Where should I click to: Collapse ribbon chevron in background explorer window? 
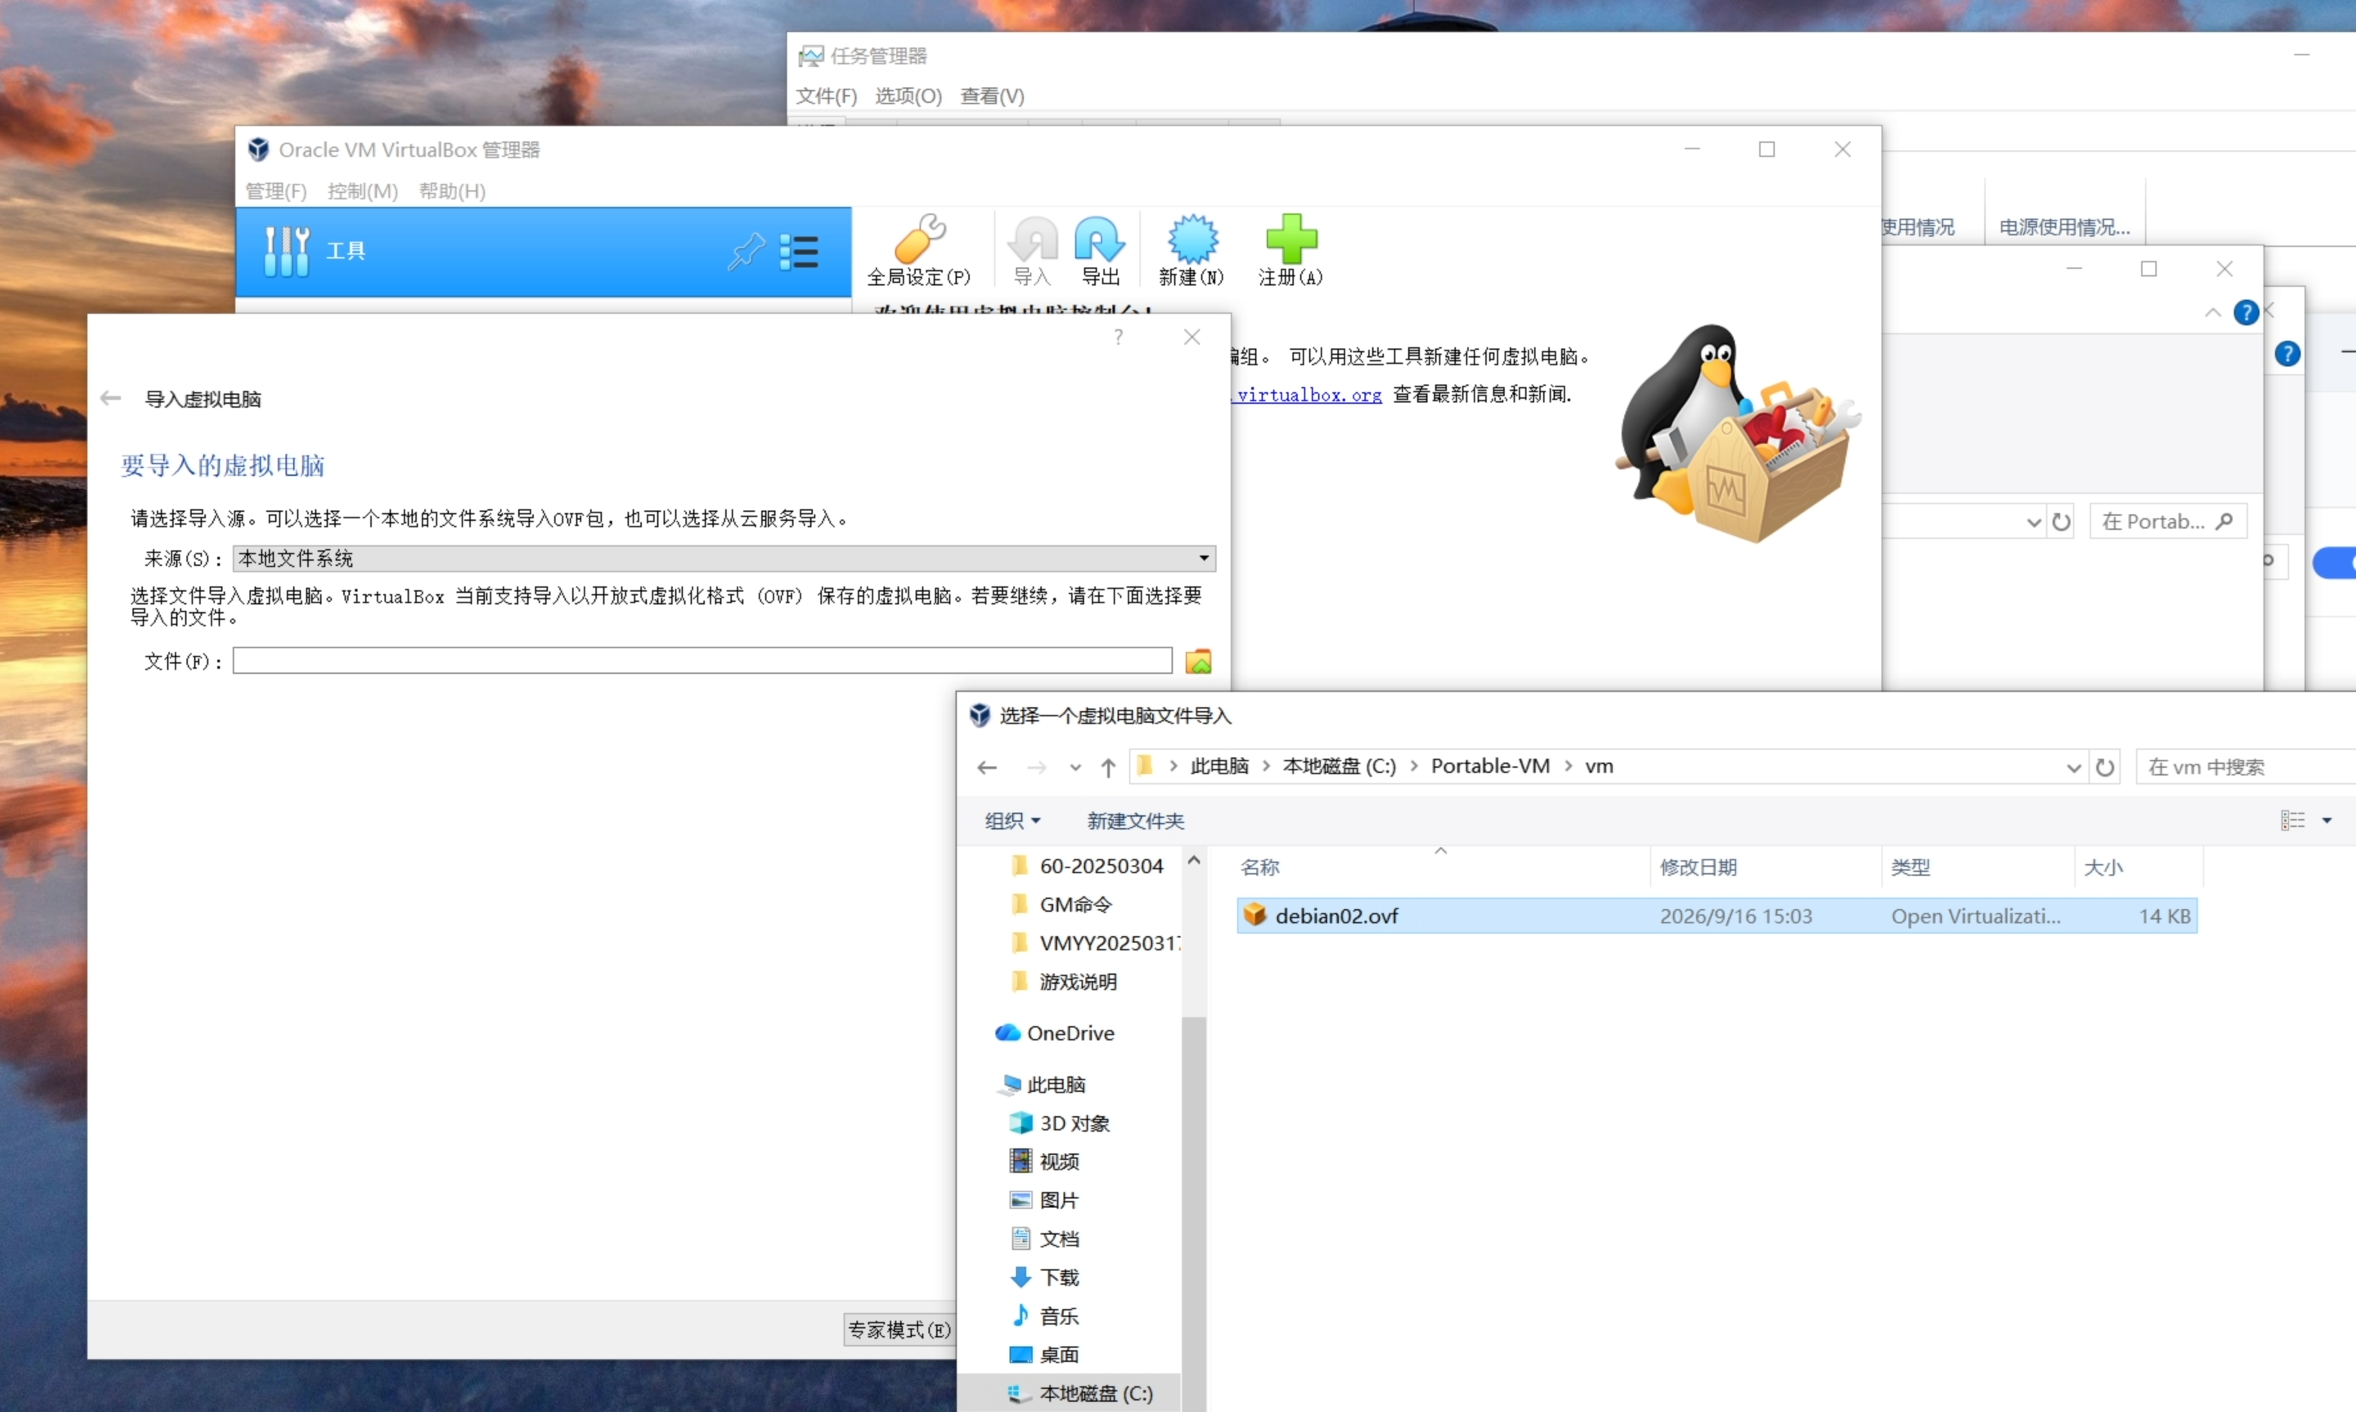tap(2213, 313)
